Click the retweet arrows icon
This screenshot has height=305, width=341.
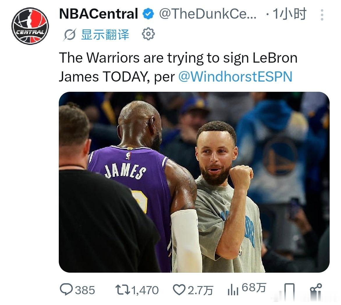tap(123, 290)
